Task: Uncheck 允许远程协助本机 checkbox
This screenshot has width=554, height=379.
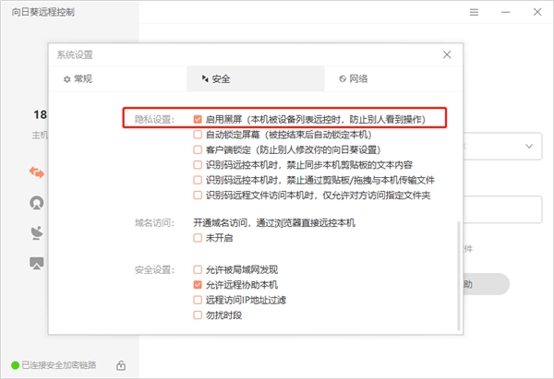Action: coord(198,285)
